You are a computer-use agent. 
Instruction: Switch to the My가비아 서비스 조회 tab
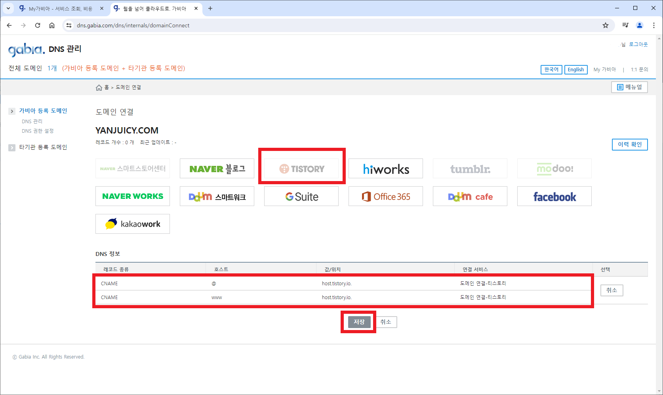point(61,8)
